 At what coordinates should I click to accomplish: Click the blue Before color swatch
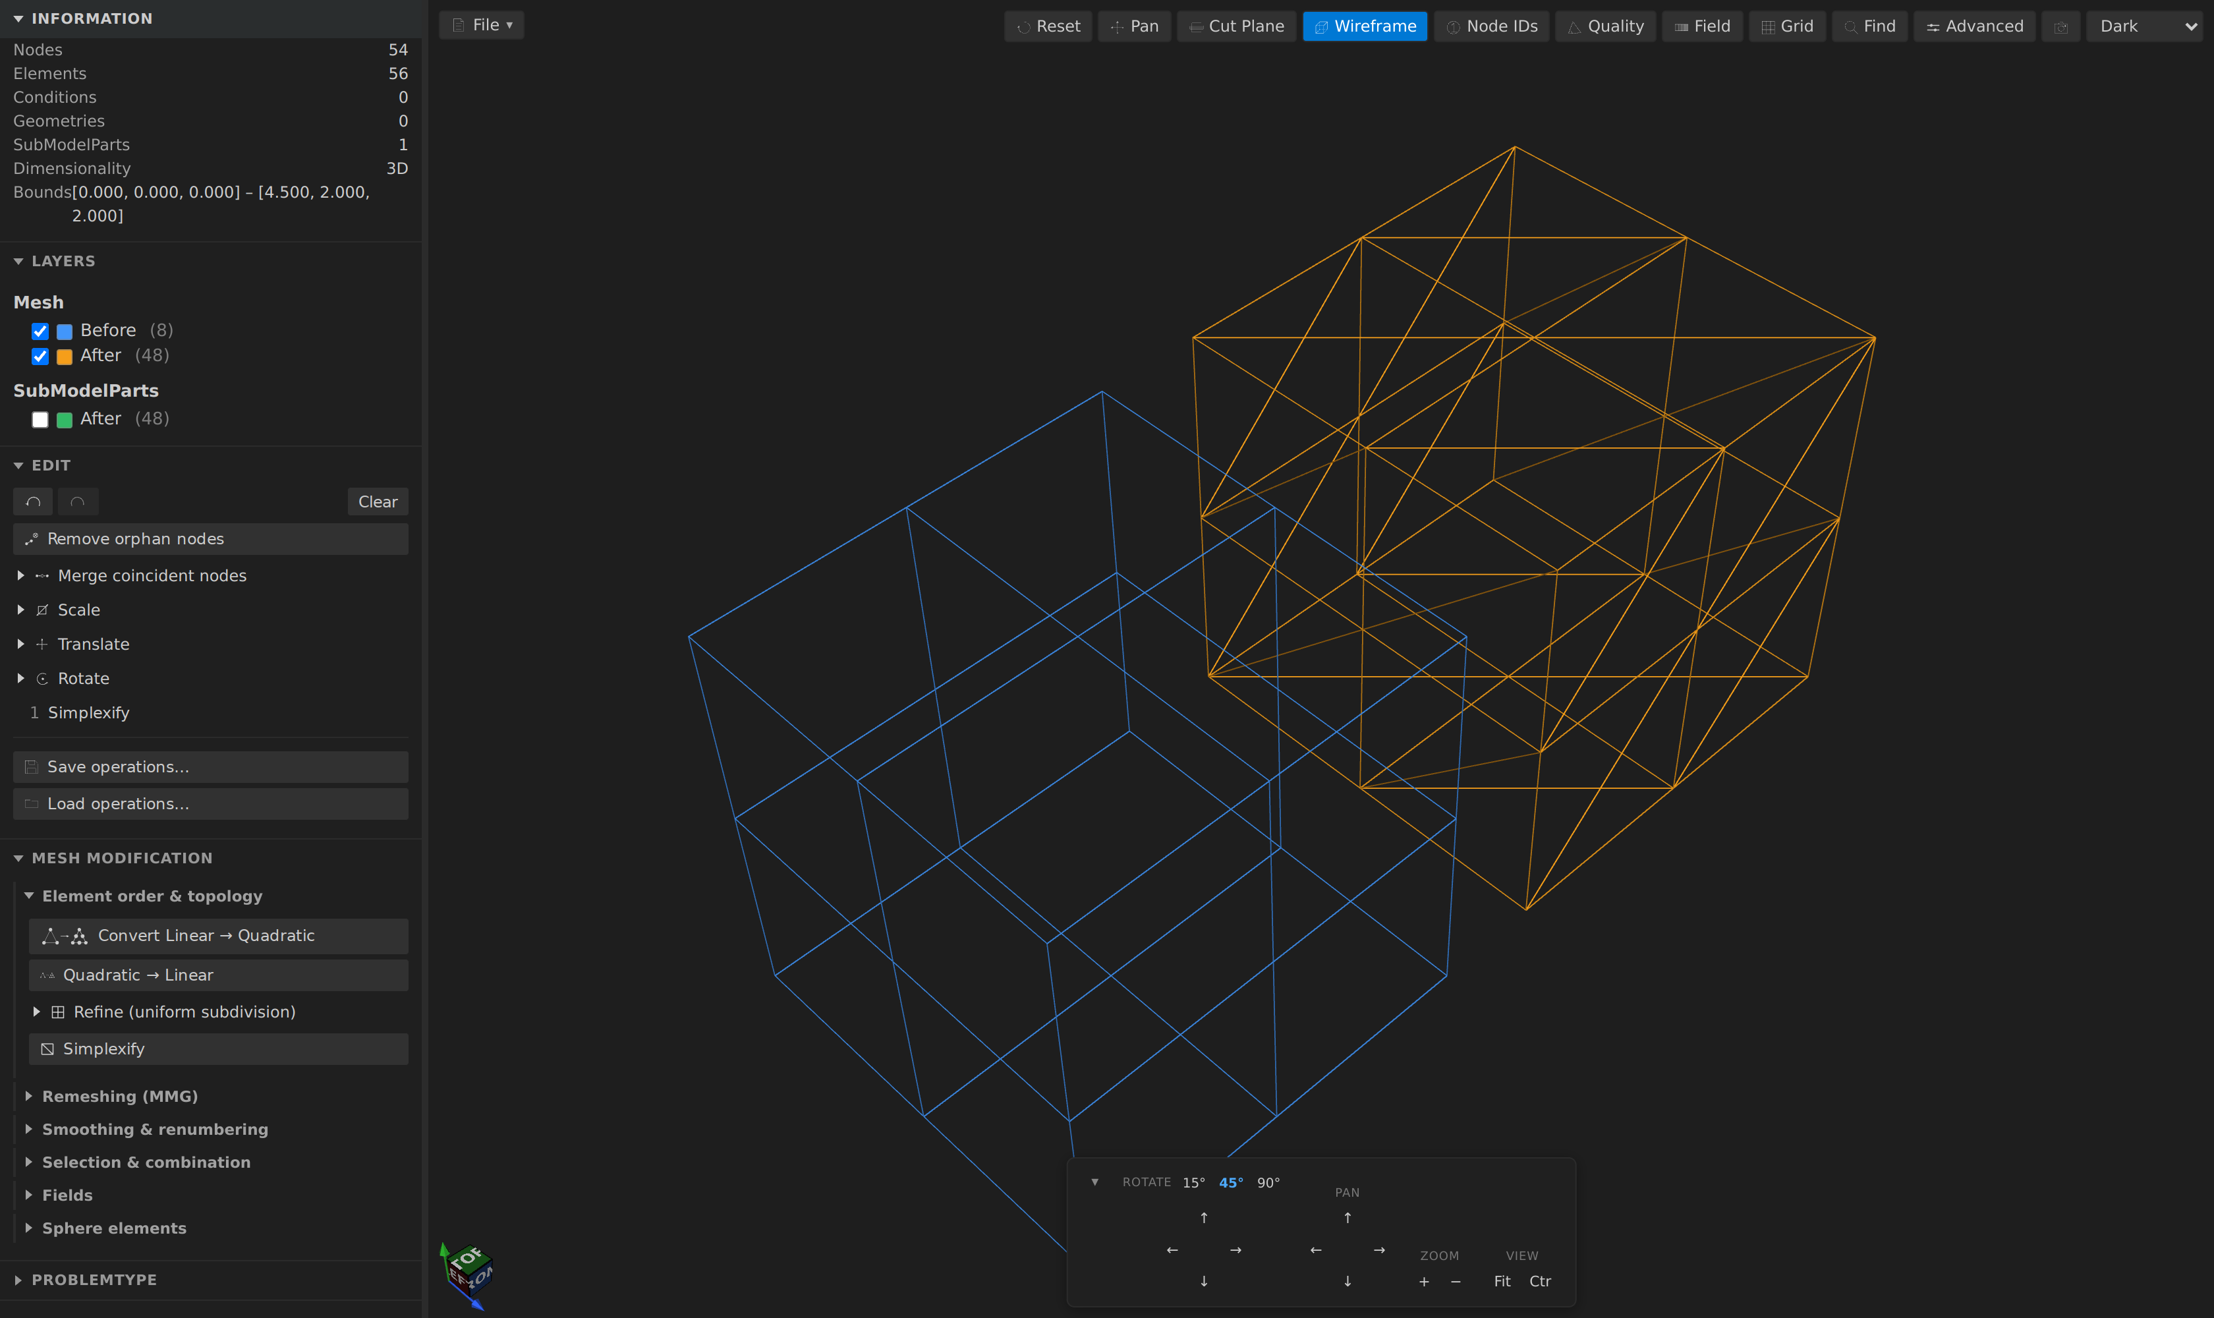[65, 331]
